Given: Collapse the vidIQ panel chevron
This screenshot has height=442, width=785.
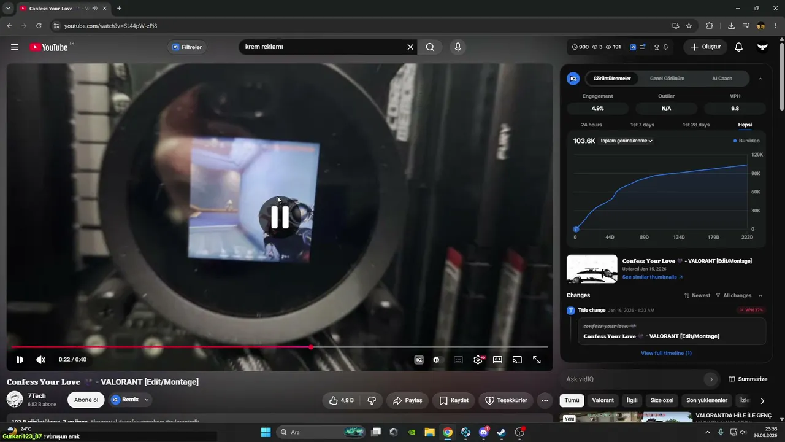Looking at the screenshot, I should click(x=760, y=79).
